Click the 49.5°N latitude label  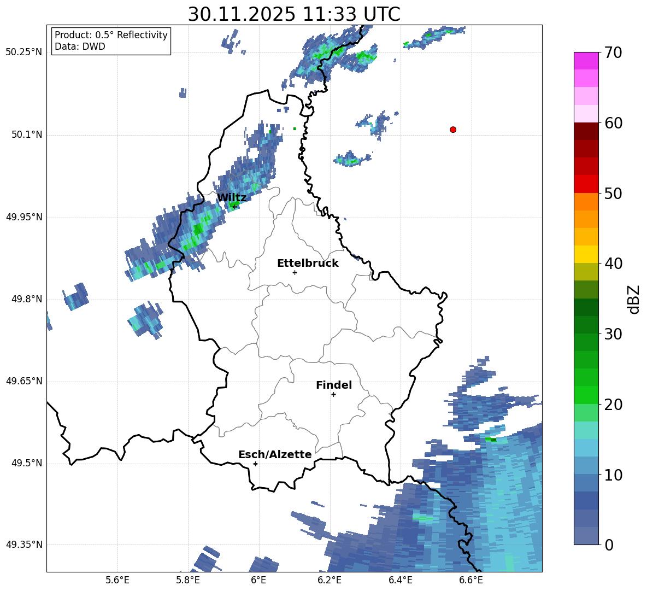[x=26, y=463]
